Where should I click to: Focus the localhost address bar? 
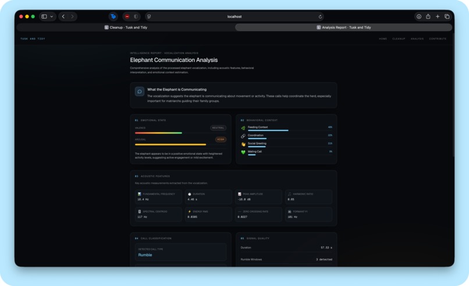point(234,16)
